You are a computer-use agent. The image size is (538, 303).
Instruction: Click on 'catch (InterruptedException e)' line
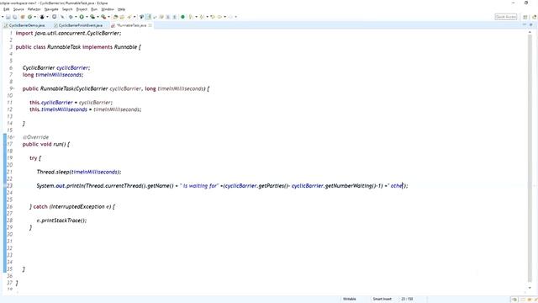pos(72,206)
